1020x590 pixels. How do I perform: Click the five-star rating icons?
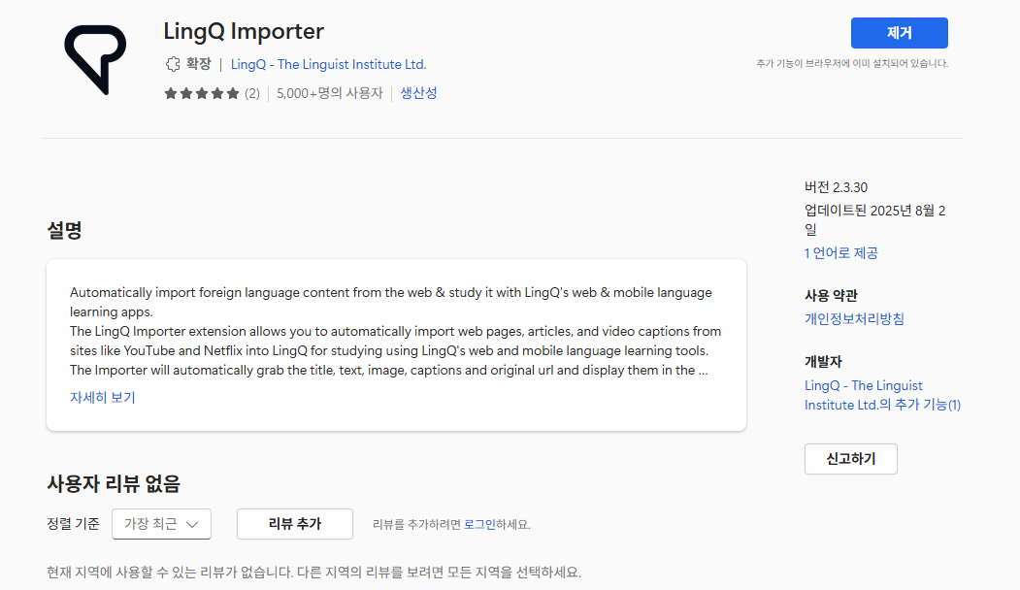click(x=202, y=94)
